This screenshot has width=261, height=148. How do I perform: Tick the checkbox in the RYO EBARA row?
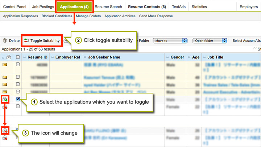[x=18, y=64]
